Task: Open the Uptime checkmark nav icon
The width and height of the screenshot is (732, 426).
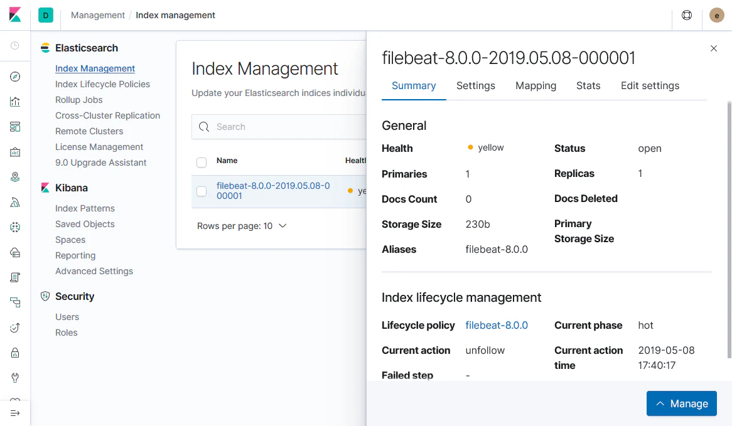Action: [15, 327]
